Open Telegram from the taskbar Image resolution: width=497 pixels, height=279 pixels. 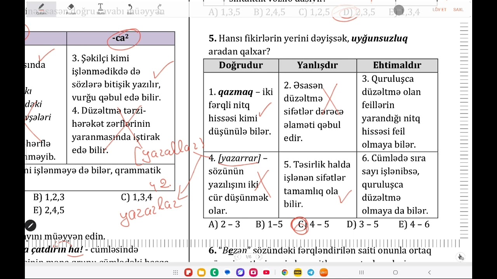(311, 272)
